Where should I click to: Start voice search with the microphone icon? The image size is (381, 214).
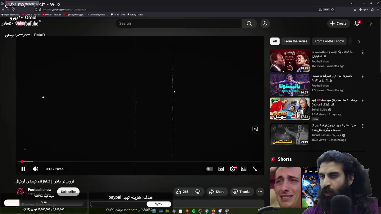tap(265, 23)
